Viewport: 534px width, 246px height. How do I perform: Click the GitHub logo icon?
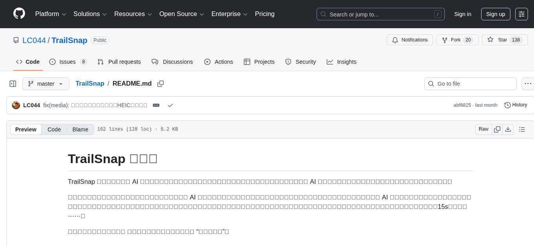(x=19, y=14)
